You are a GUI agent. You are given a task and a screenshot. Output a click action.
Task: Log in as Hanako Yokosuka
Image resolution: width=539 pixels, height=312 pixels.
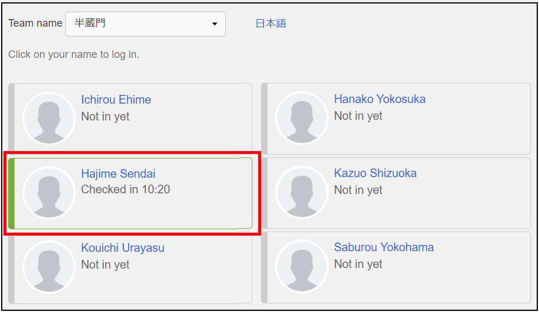click(380, 99)
